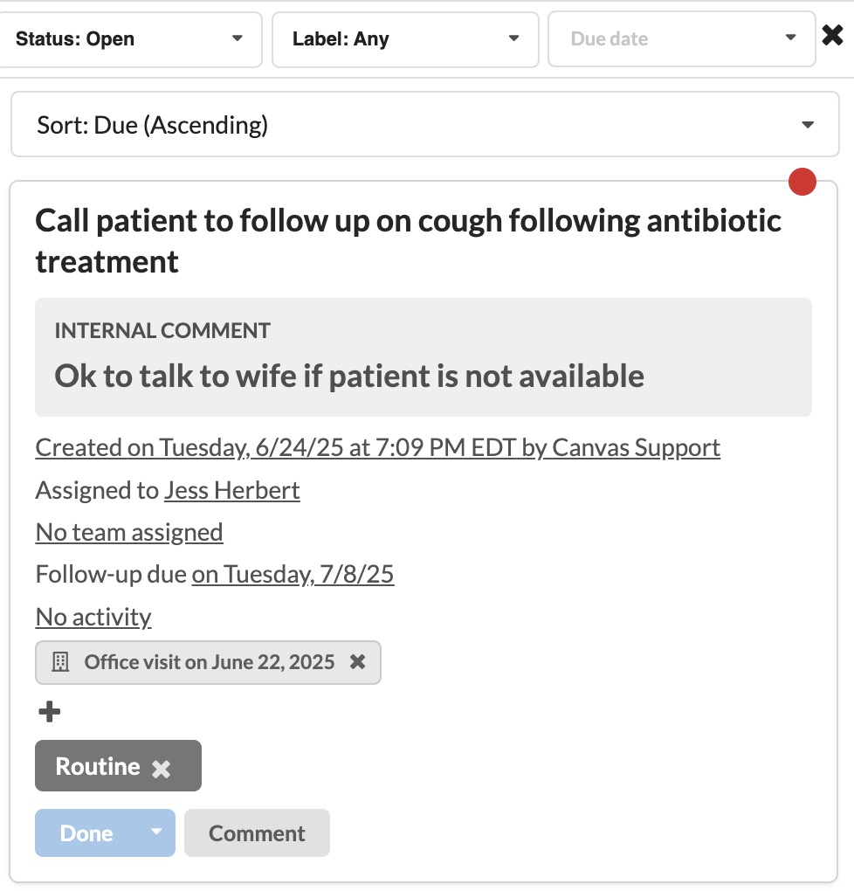Remove the Routine label

pos(161,768)
